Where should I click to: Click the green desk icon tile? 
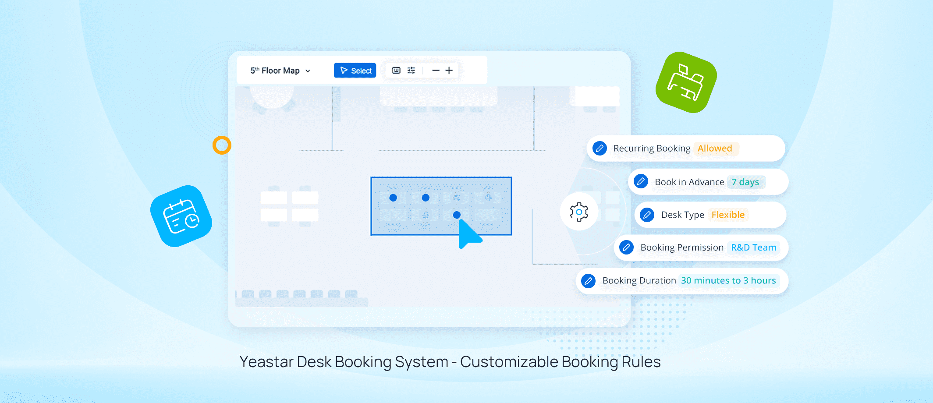pyautogui.click(x=686, y=82)
